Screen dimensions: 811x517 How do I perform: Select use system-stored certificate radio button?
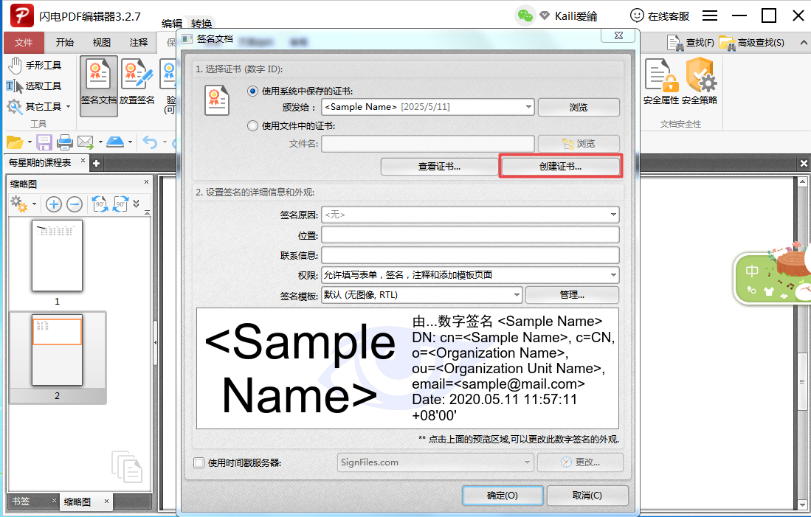click(x=253, y=91)
